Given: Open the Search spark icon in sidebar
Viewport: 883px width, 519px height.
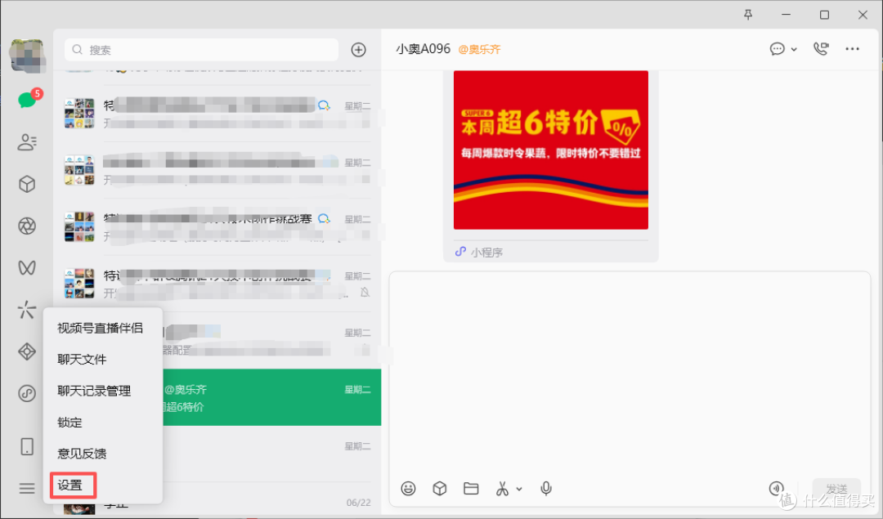Looking at the screenshot, I should [27, 309].
